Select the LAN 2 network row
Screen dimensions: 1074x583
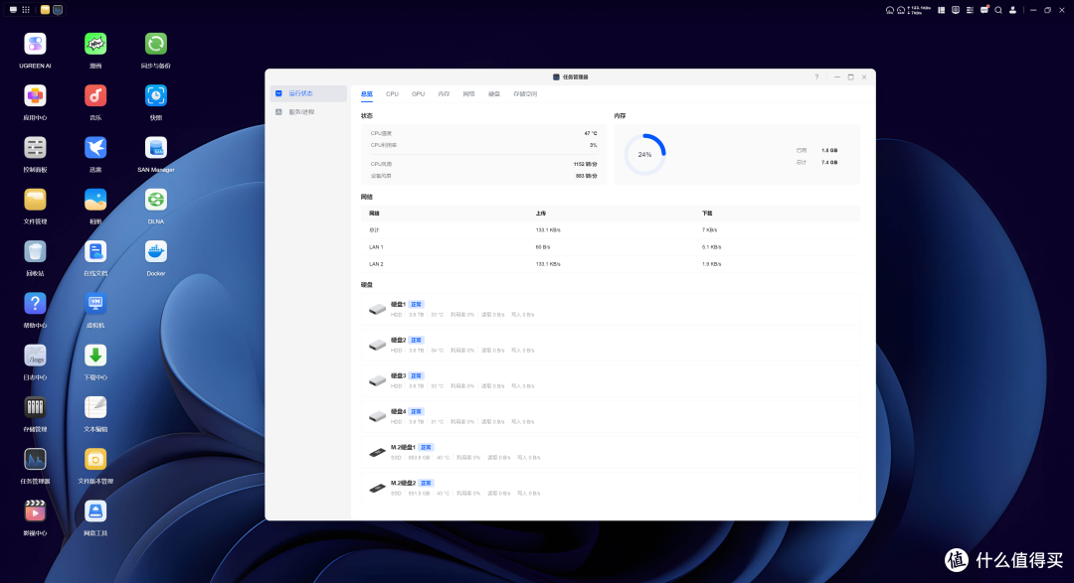pos(611,264)
